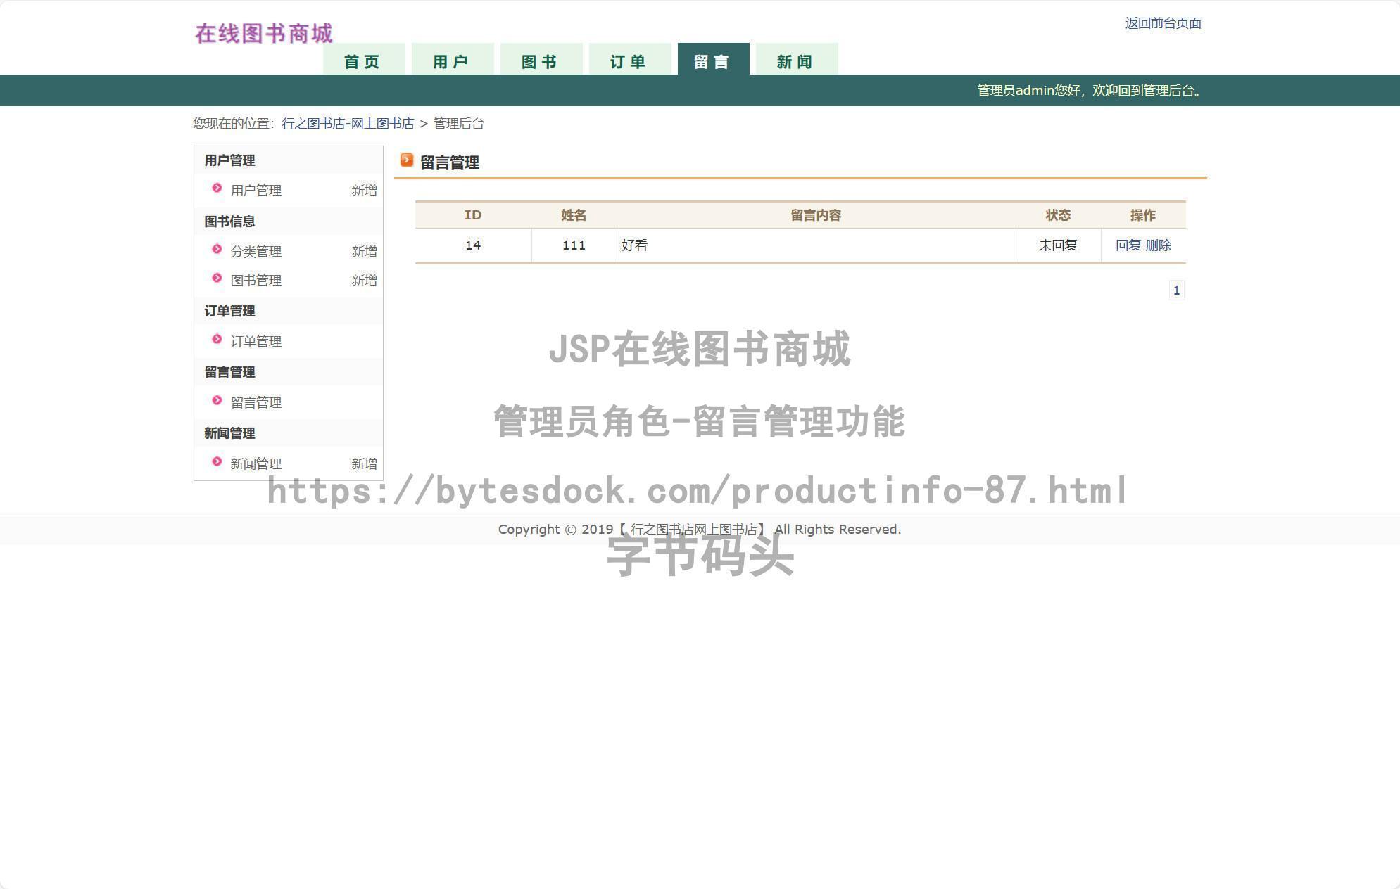Select the 留言 tab
The width and height of the screenshot is (1400, 889).
713,59
